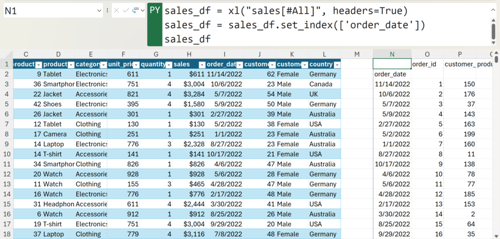Click the PY Python mode badge
500x239 pixels.
[x=154, y=10]
